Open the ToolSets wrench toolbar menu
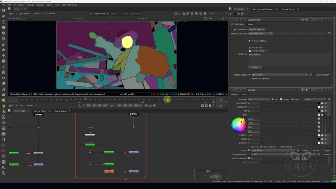This screenshot has width=336, height=189. click(x=3, y=89)
